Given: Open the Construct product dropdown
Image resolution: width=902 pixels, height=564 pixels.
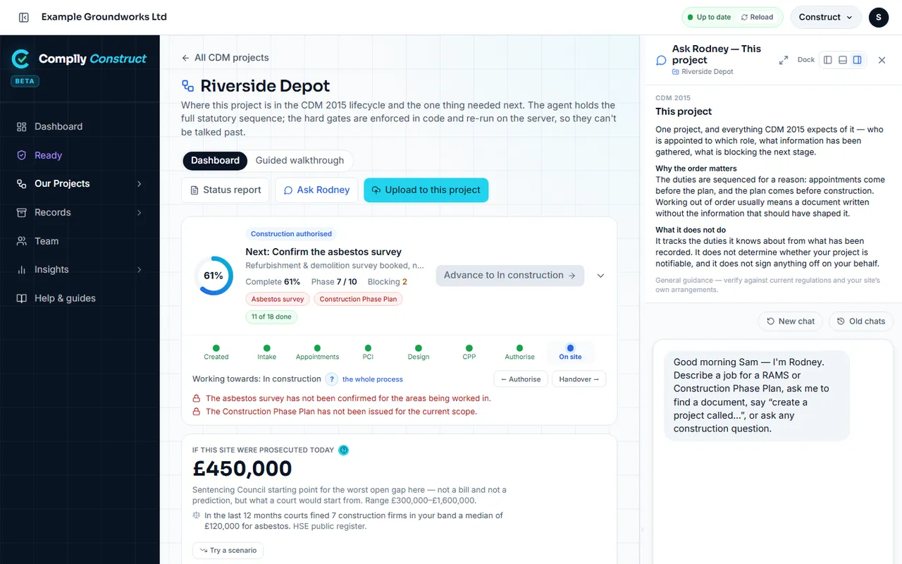Looking at the screenshot, I should (x=826, y=17).
